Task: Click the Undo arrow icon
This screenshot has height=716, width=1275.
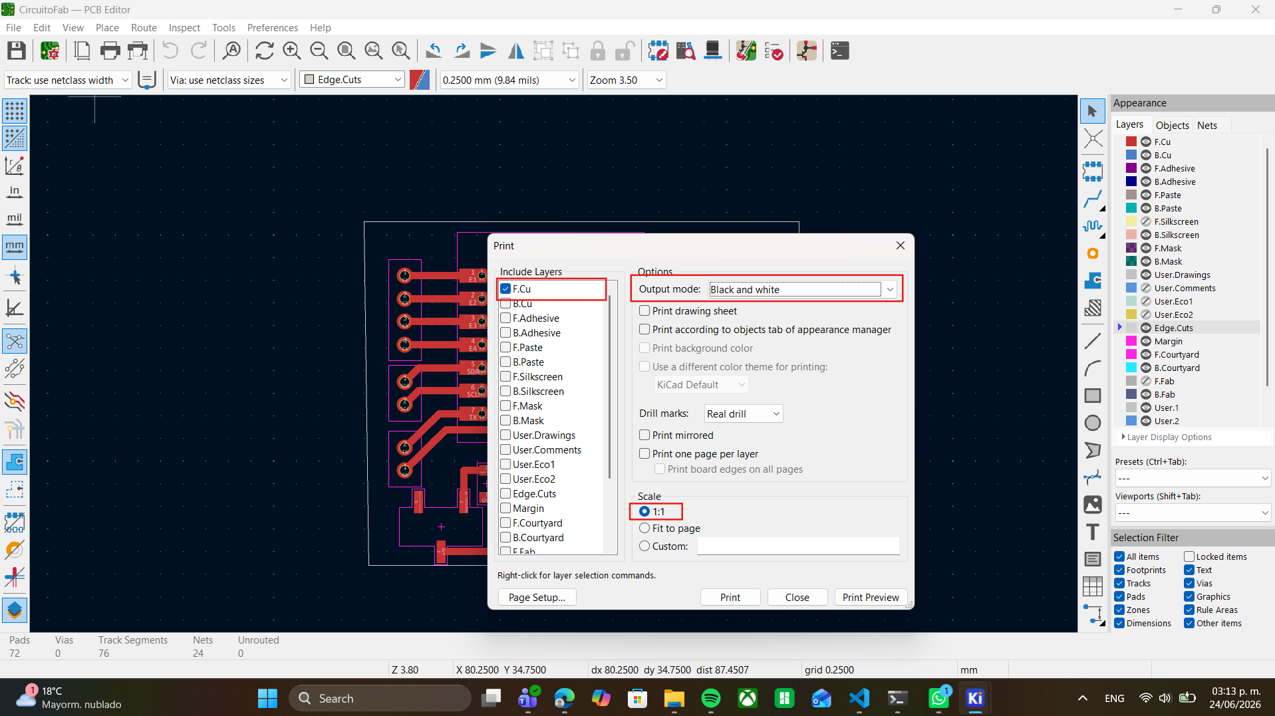Action: (x=170, y=51)
